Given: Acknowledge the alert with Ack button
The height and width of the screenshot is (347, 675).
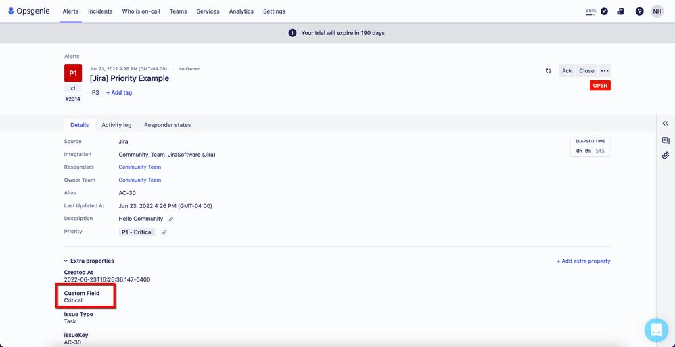Looking at the screenshot, I should (x=567, y=71).
